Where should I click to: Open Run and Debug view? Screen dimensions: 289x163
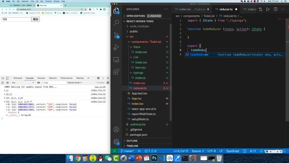click(117, 47)
